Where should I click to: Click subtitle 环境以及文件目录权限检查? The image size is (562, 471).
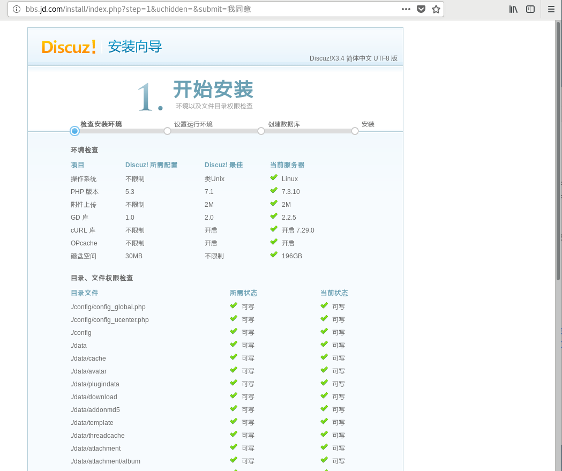click(214, 106)
